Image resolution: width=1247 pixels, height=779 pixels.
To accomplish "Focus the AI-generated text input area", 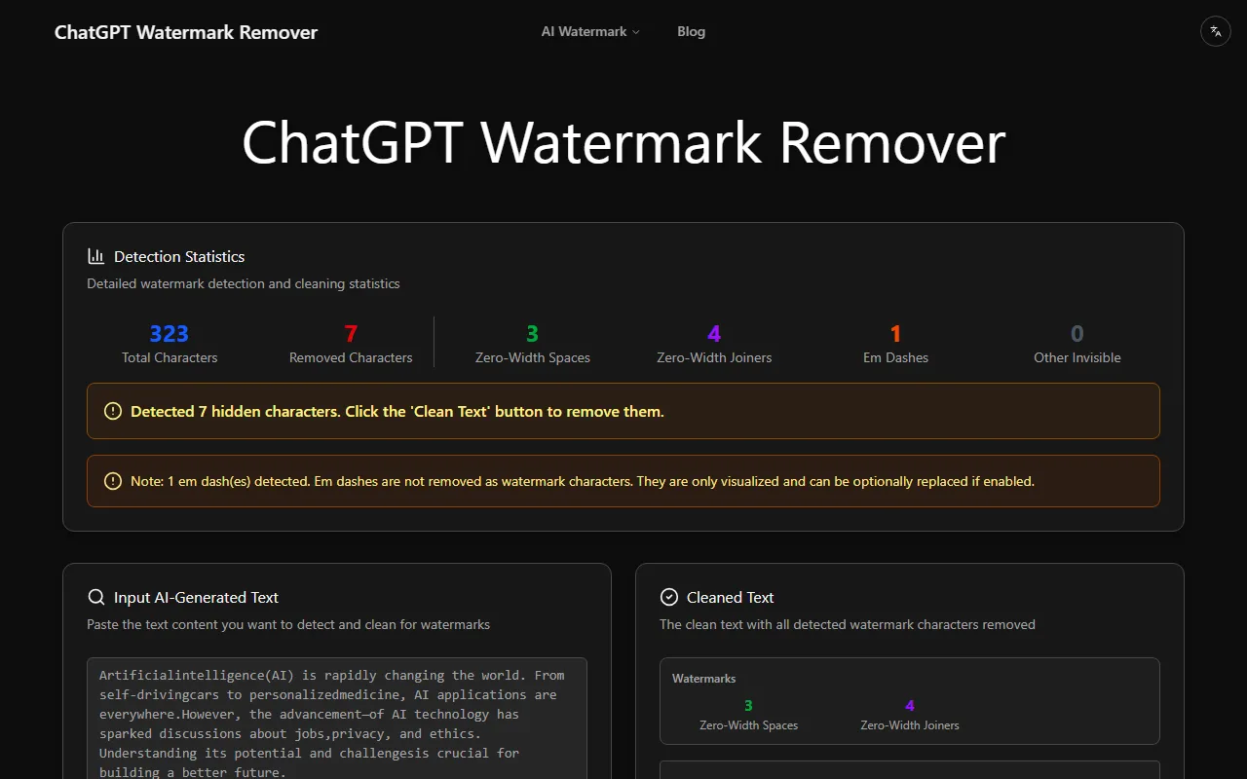I will point(336,721).
